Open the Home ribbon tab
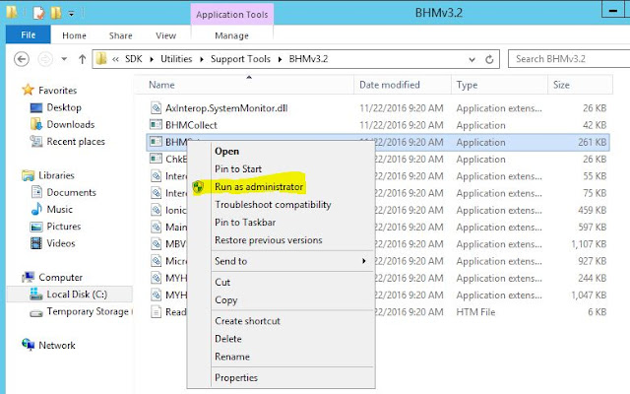This screenshot has width=630, height=394. [x=74, y=35]
